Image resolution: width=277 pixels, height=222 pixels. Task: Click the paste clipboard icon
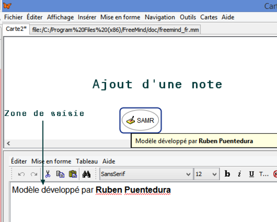tap(73, 174)
